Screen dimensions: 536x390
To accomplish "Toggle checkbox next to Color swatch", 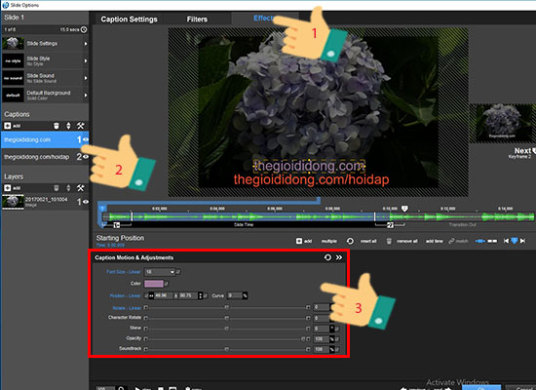I will [167, 284].
